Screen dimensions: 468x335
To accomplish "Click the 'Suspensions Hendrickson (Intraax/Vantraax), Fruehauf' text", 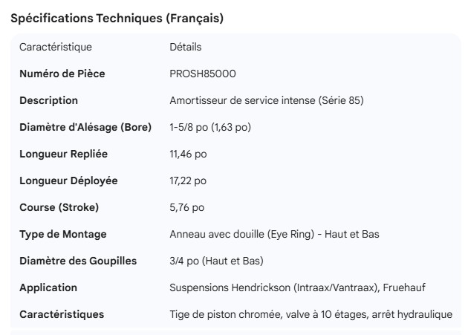I will click(x=297, y=287).
